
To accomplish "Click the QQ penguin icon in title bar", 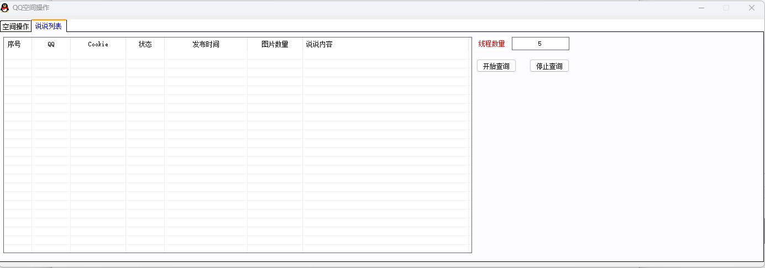I will [x=5, y=8].
